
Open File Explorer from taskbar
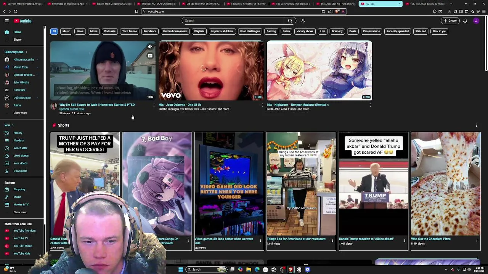(249, 269)
